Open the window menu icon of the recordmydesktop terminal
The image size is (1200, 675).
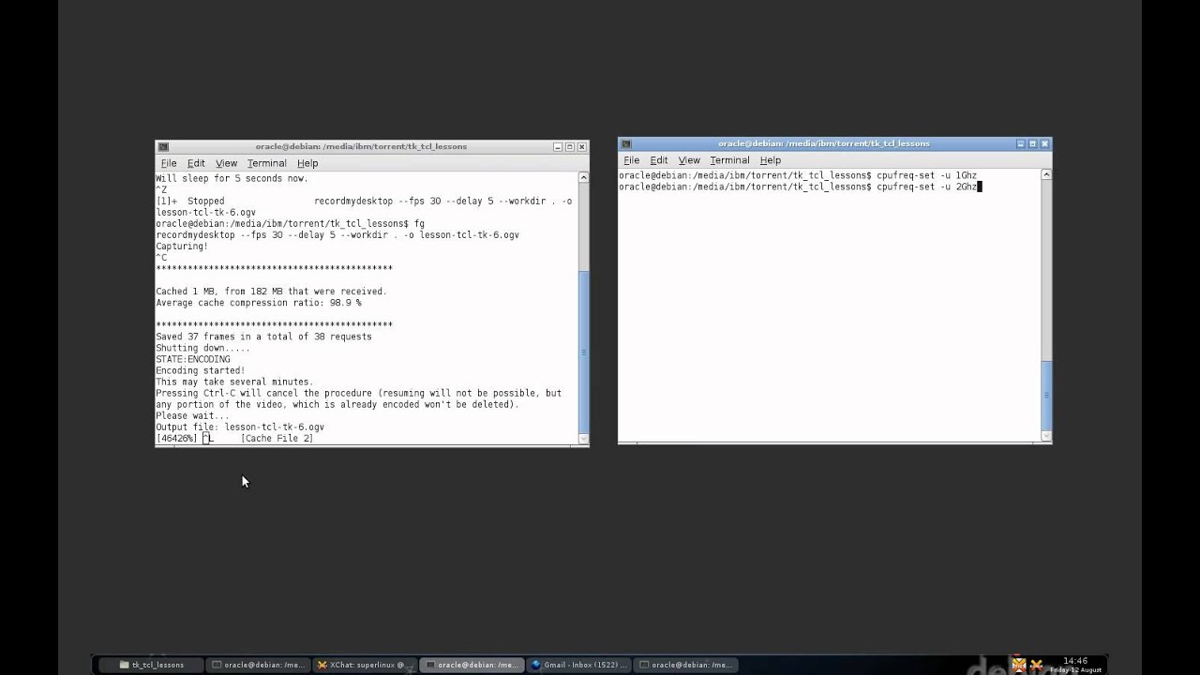click(163, 147)
